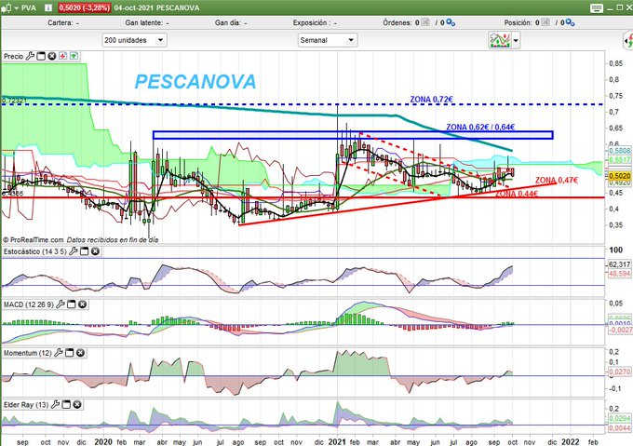
Task: Click the PESCANOVA chart title text
Action: 195,81
